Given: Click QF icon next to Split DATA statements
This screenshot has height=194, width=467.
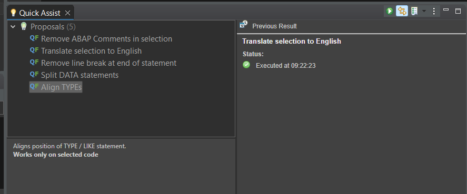Looking at the screenshot, I should pyautogui.click(x=34, y=74).
